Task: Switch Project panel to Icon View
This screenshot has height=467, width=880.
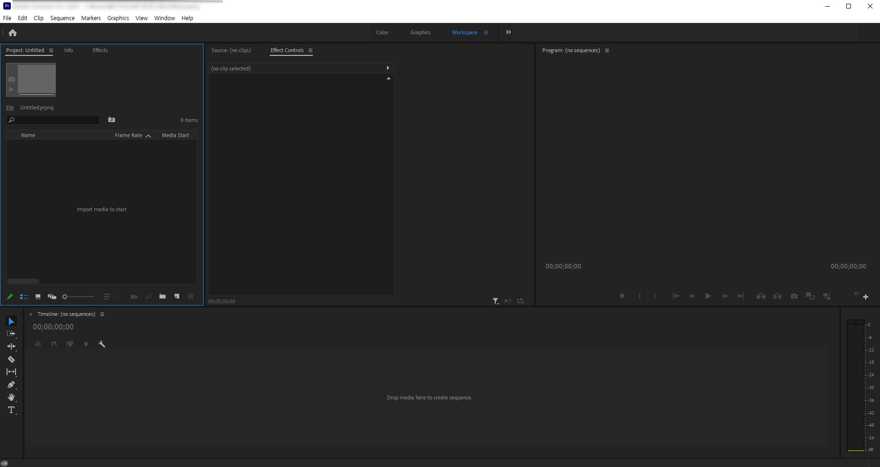Action: coord(38,297)
